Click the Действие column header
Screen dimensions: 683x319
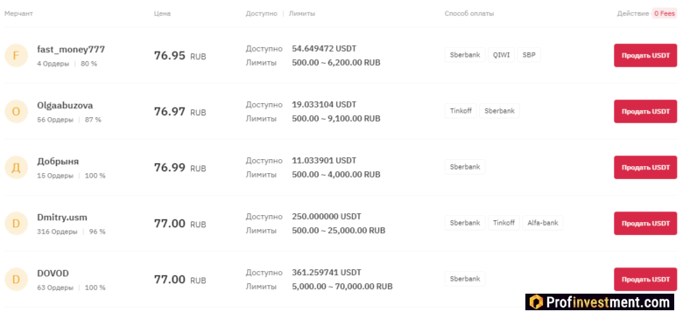(633, 13)
